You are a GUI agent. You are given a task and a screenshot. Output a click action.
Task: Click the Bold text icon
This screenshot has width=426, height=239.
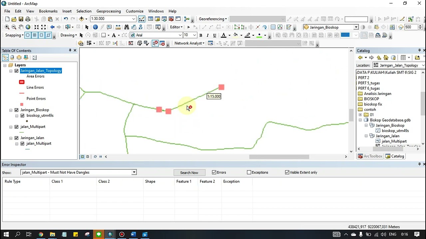pos(201,35)
